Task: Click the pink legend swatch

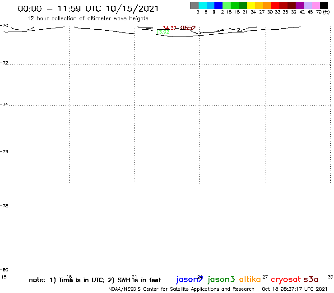Action: coord(315,5)
